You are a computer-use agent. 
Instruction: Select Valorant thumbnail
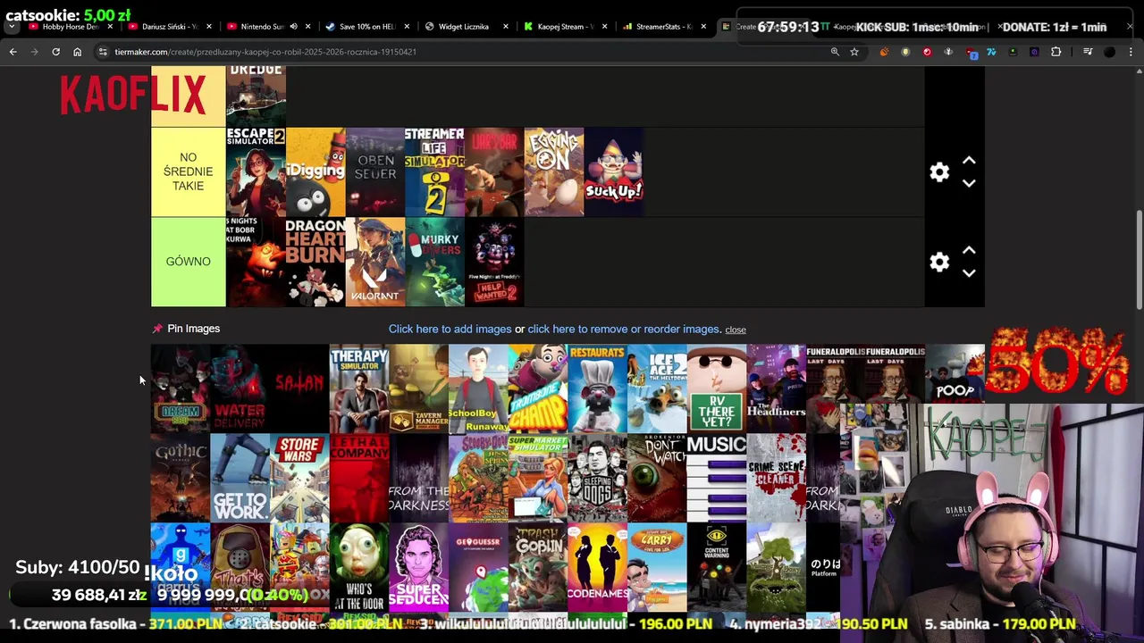(x=375, y=262)
